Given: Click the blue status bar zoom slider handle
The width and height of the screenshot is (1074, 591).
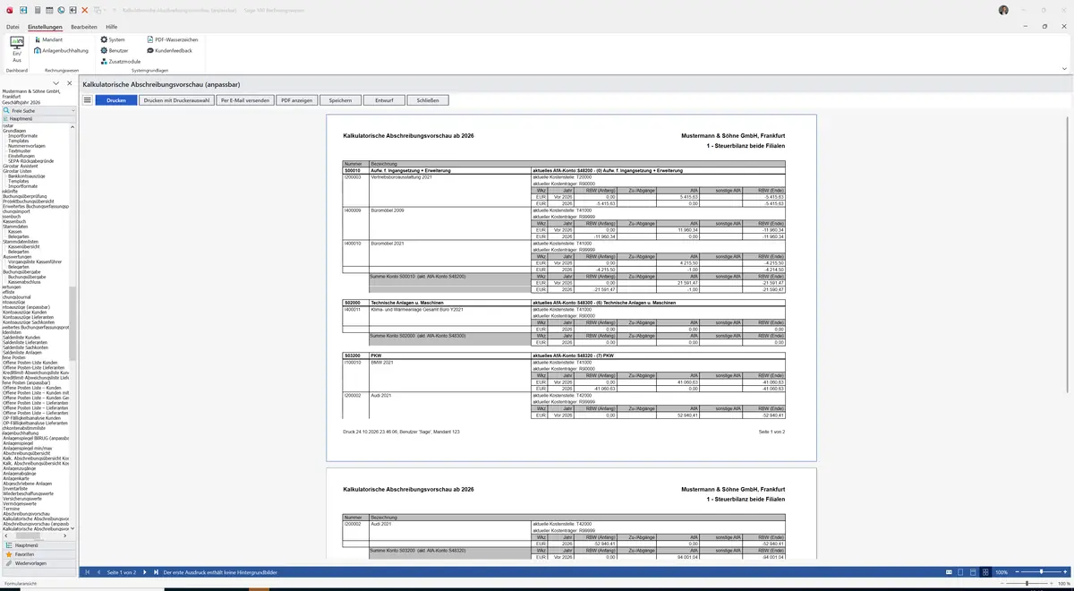Looking at the screenshot, I should pyautogui.click(x=1041, y=571).
